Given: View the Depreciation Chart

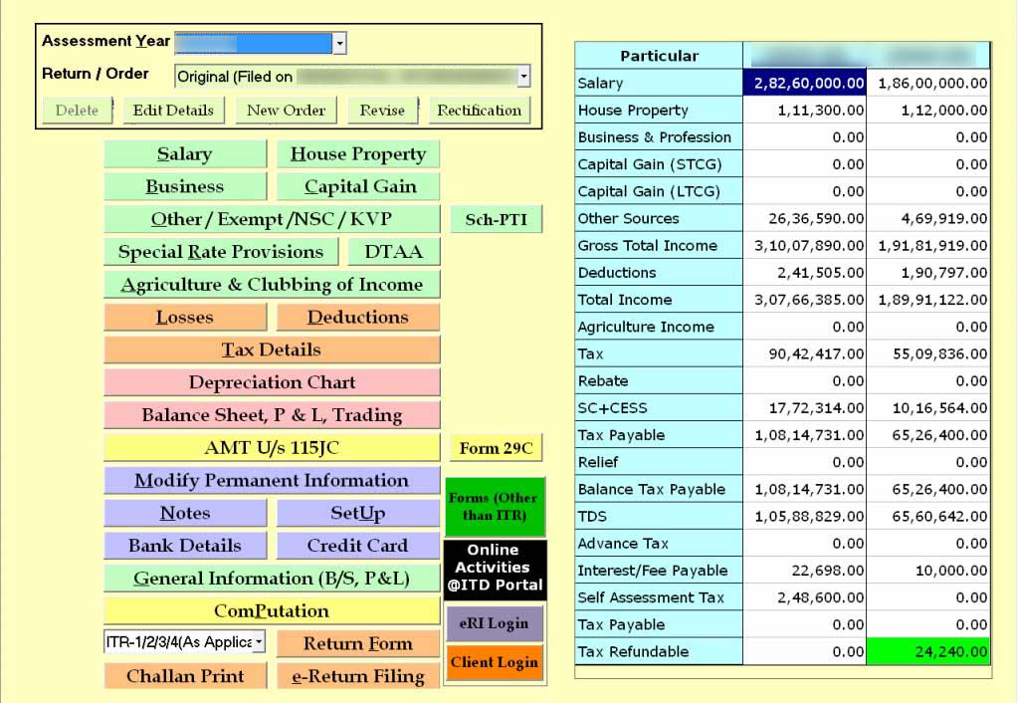Looking at the screenshot, I should pos(272,382).
